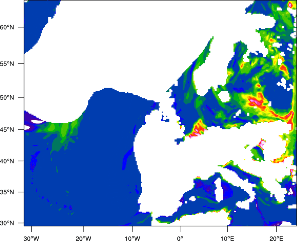This screenshot has height=241, width=297.
Task: Click the 40°N latitude label
Action: click(x=7, y=161)
